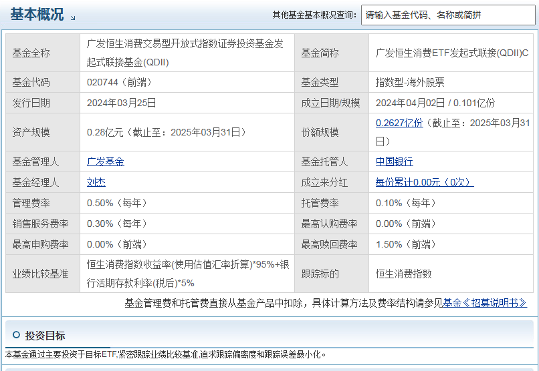The image size is (539, 371).
Task: Open the 基金《招募说明书》 link
Action: click(485, 303)
